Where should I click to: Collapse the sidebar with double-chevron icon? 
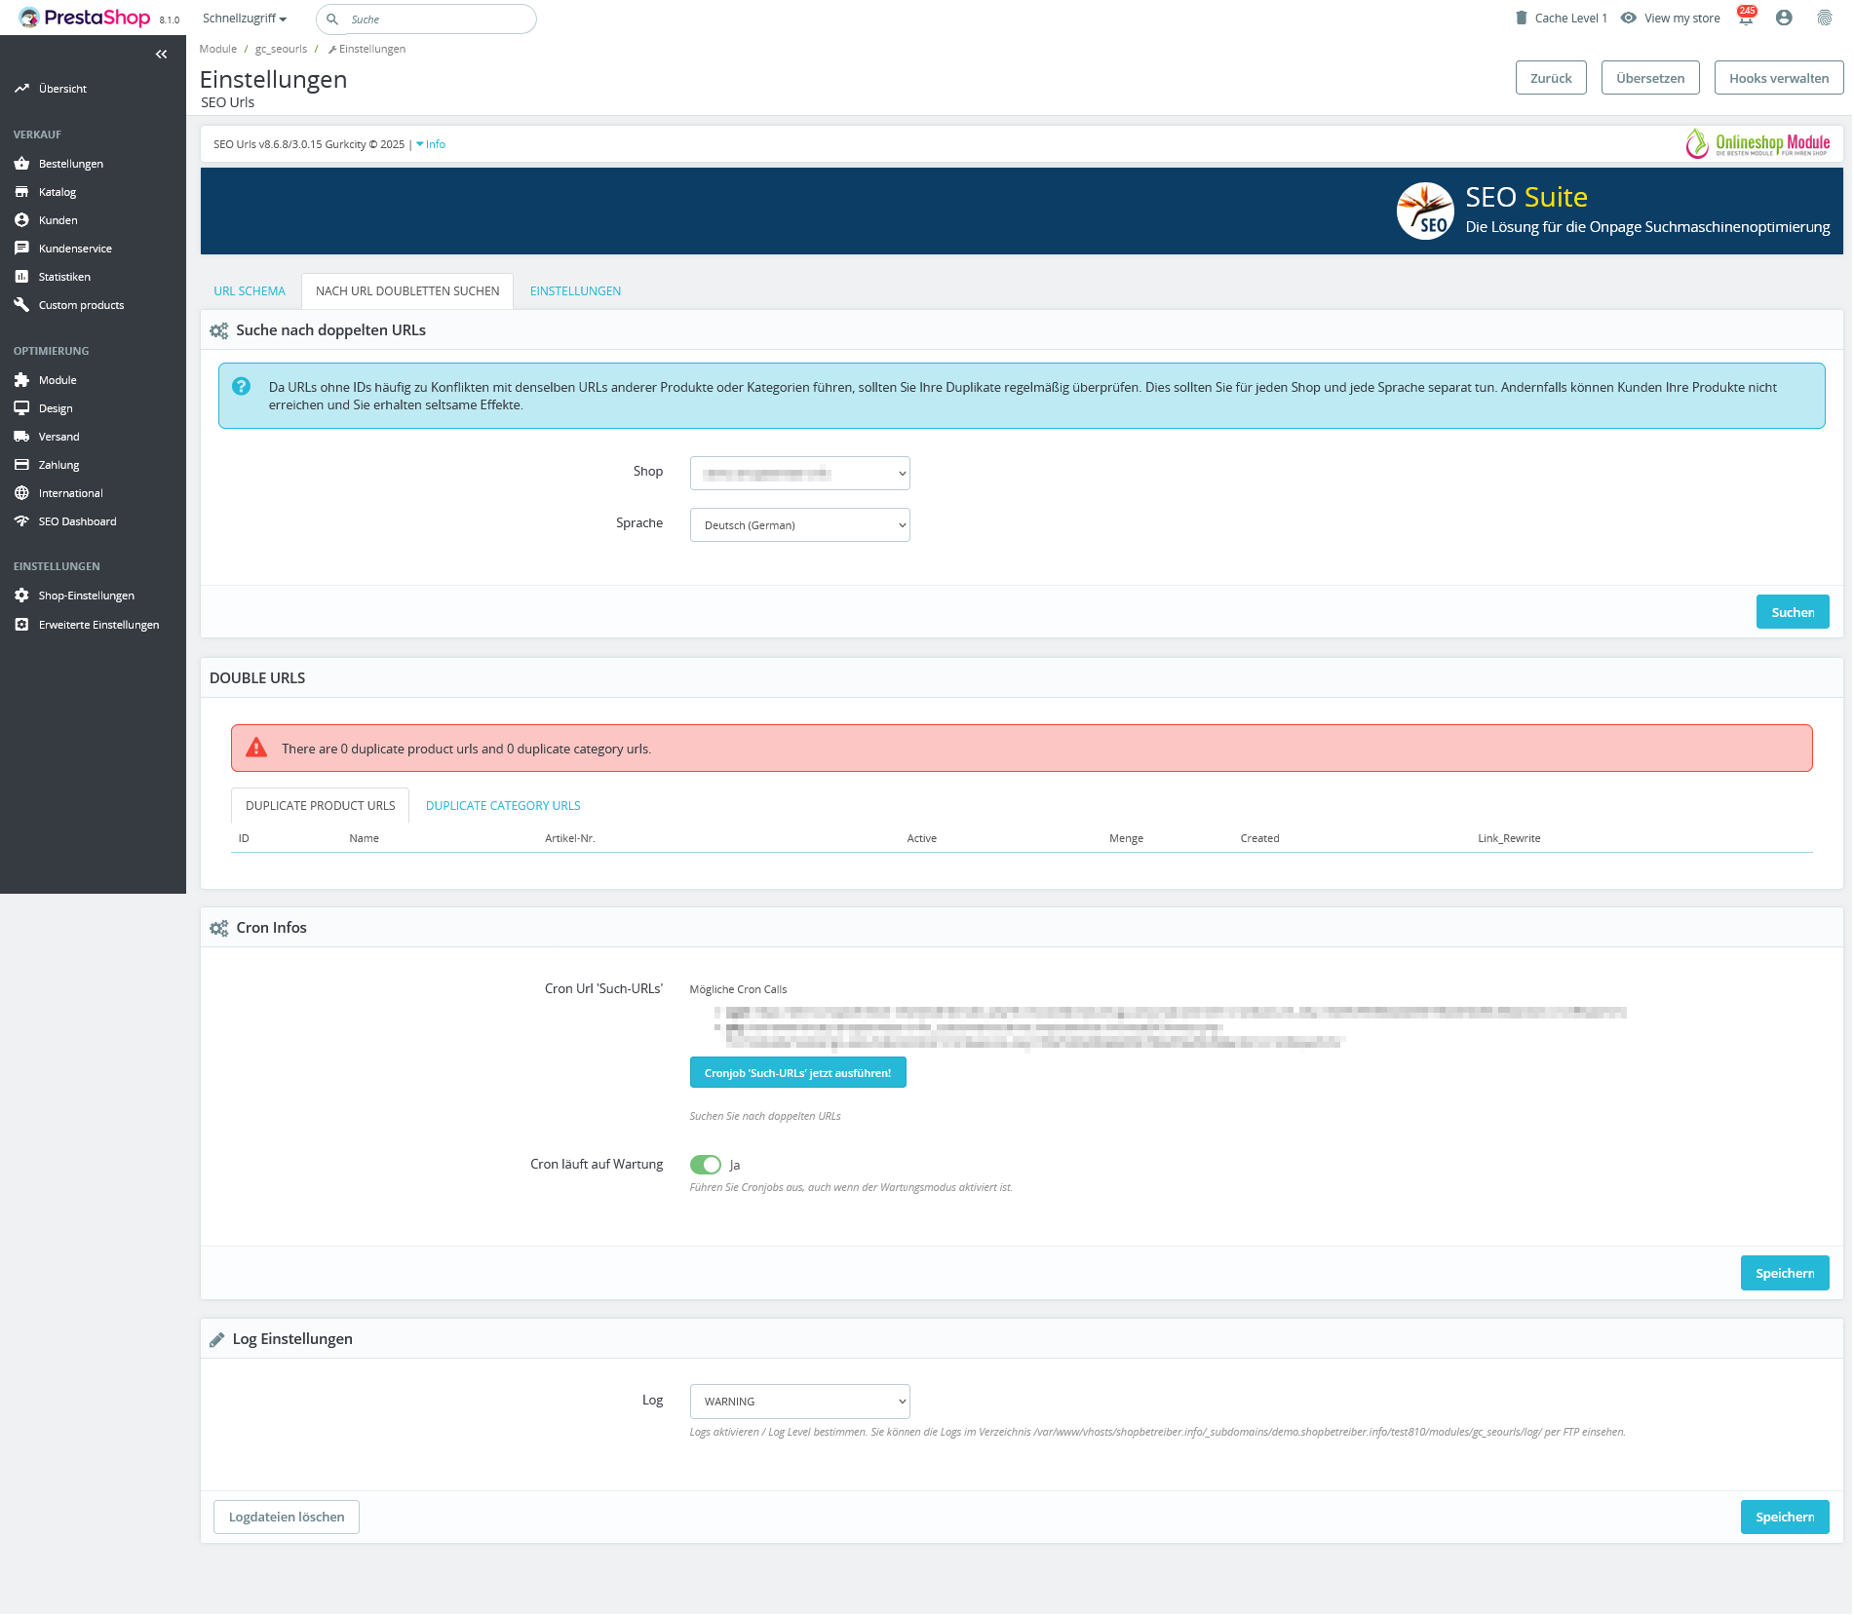click(x=161, y=55)
